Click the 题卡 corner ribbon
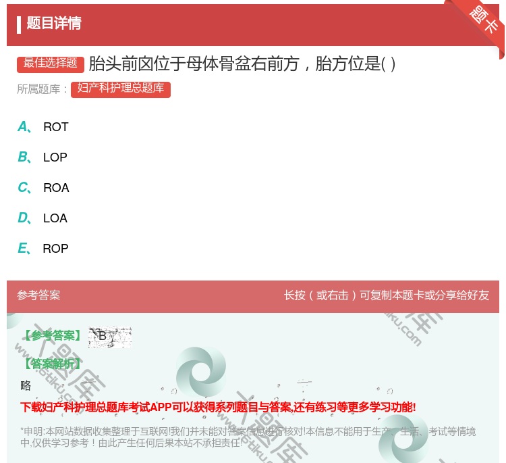The image size is (506, 463). pyautogui.click(x=483, y=20)
